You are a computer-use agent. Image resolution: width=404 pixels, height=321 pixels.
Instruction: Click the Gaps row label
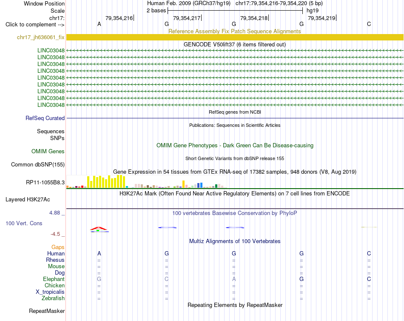click(x=58, y=247)
